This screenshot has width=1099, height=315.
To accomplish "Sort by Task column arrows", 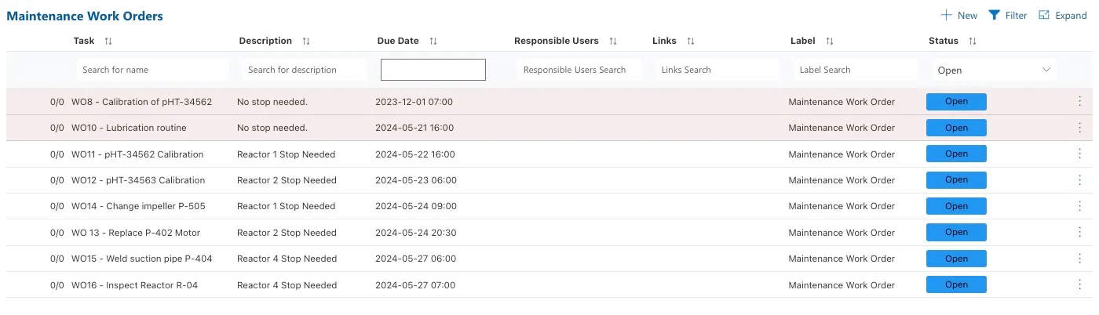I will [108, 41].
